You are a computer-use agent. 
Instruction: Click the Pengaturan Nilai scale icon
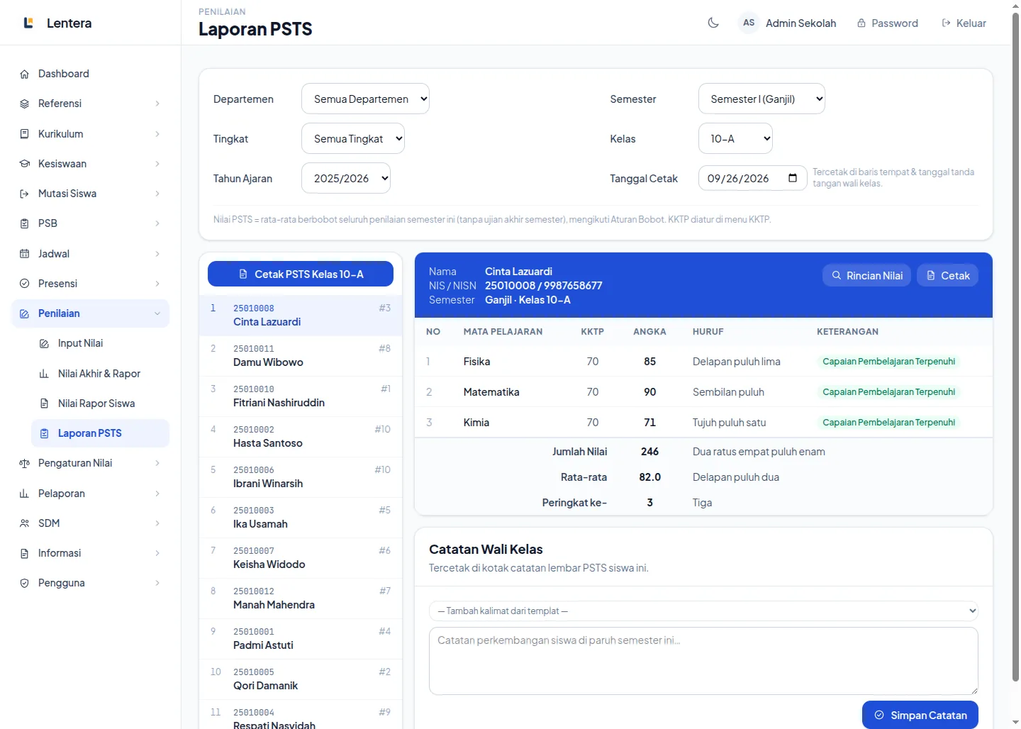[x=24, y=463]
